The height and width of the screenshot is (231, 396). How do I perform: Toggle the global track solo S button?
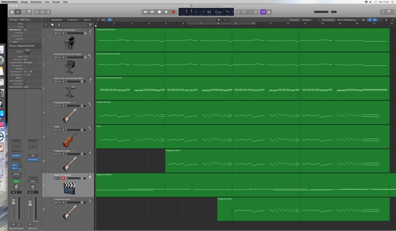[59, 24]
